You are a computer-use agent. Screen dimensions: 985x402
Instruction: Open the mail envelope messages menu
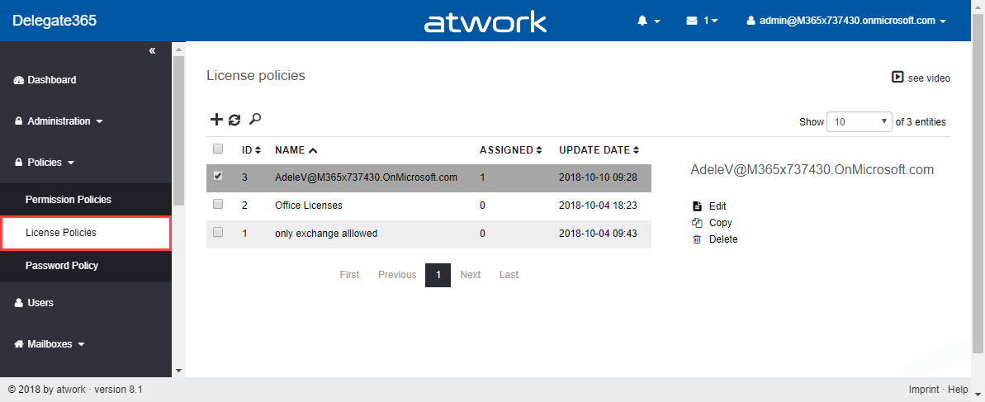click(692, 21)
